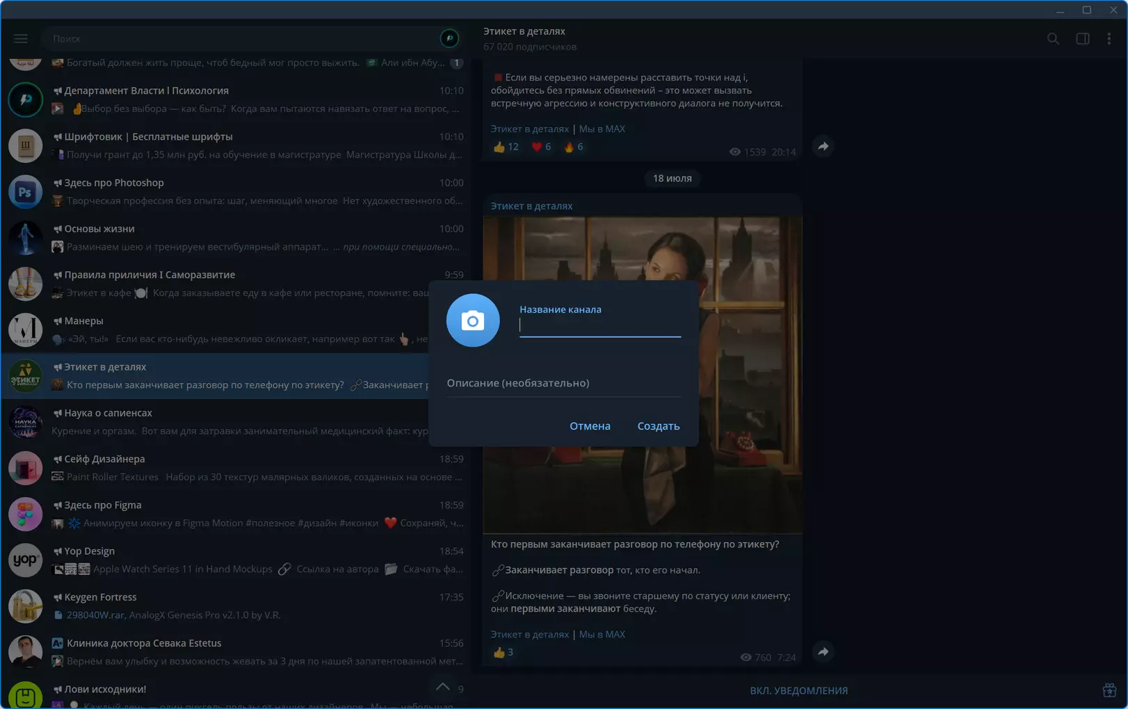Open the three-dot chat options menu
This screenshot has width=1128, height=709.
[x=1109, y=39]
